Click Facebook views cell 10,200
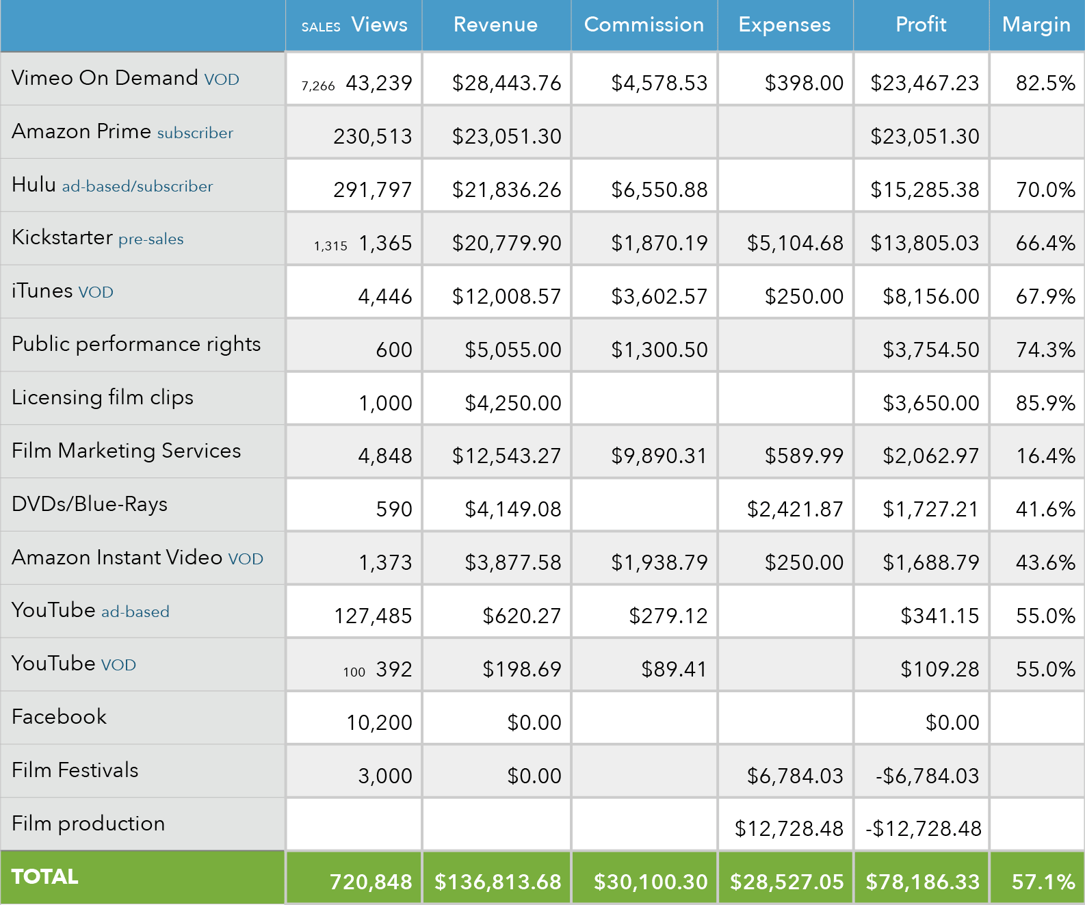The height and width of the screenshot is (905, 1085). tap(354, 718)
